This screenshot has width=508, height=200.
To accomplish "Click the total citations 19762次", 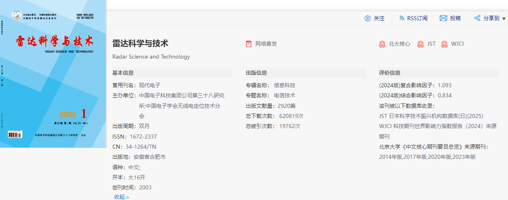I will point(290,126).
